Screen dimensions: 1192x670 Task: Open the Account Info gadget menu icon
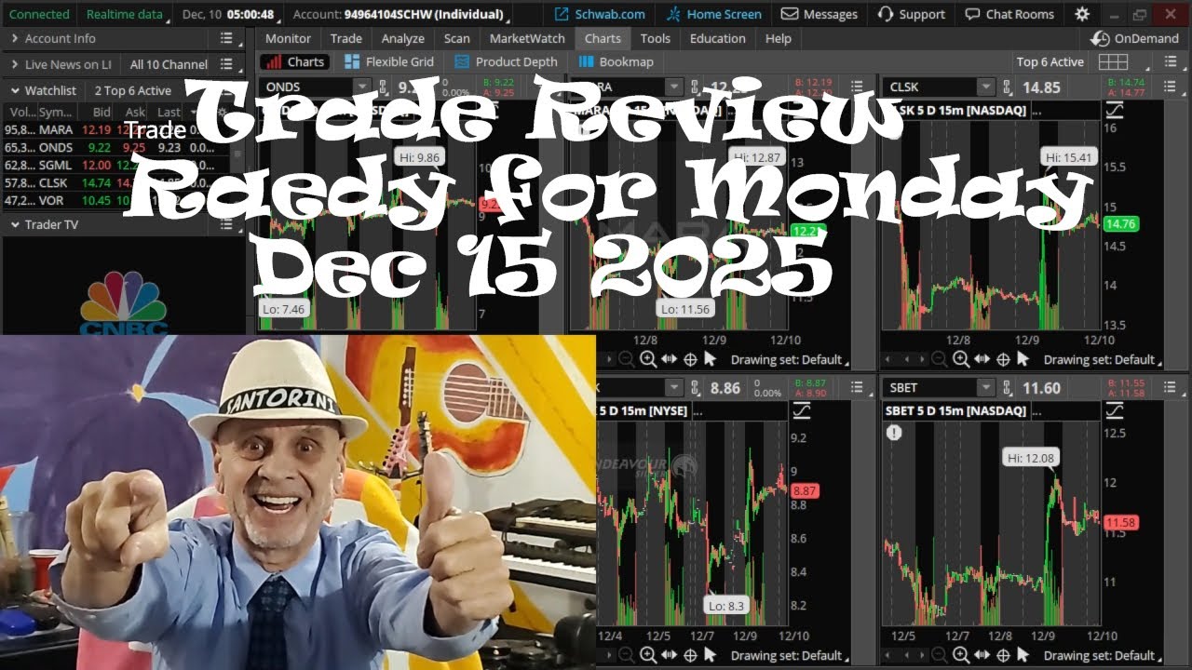point(226,38)
